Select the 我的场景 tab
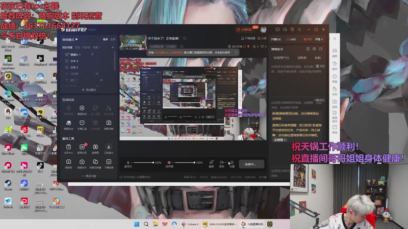408x229 pixels. pyautogui.click(x=67, y=47)
